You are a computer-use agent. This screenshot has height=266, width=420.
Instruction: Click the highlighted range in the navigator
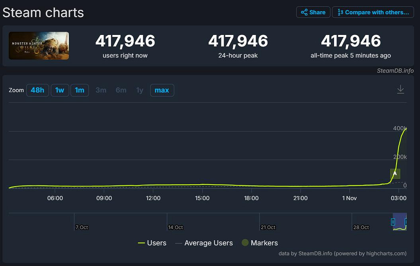(x=400, y=222)
